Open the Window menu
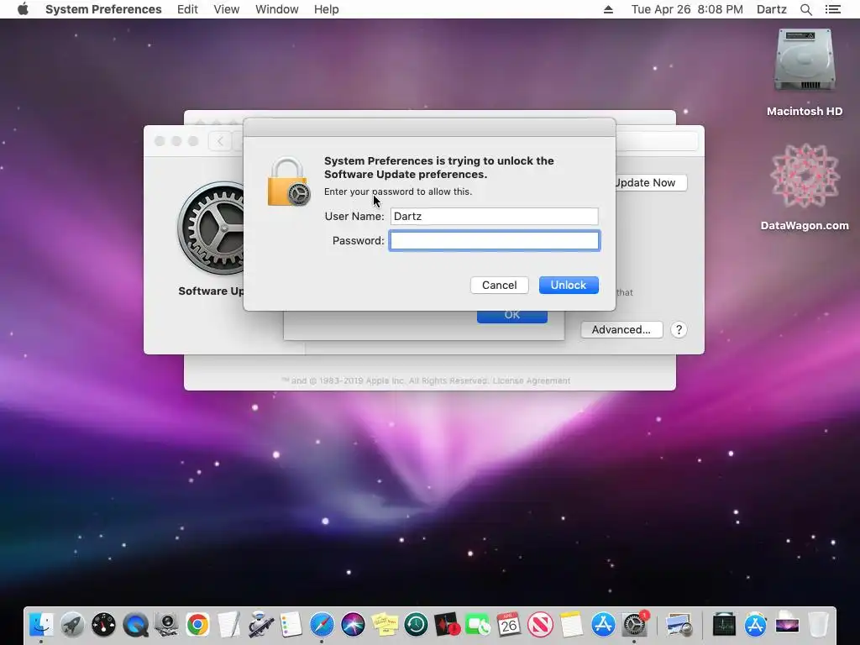The height and width of the screenshot is (645, 860). pyautogui.click(x=276, y=9)
